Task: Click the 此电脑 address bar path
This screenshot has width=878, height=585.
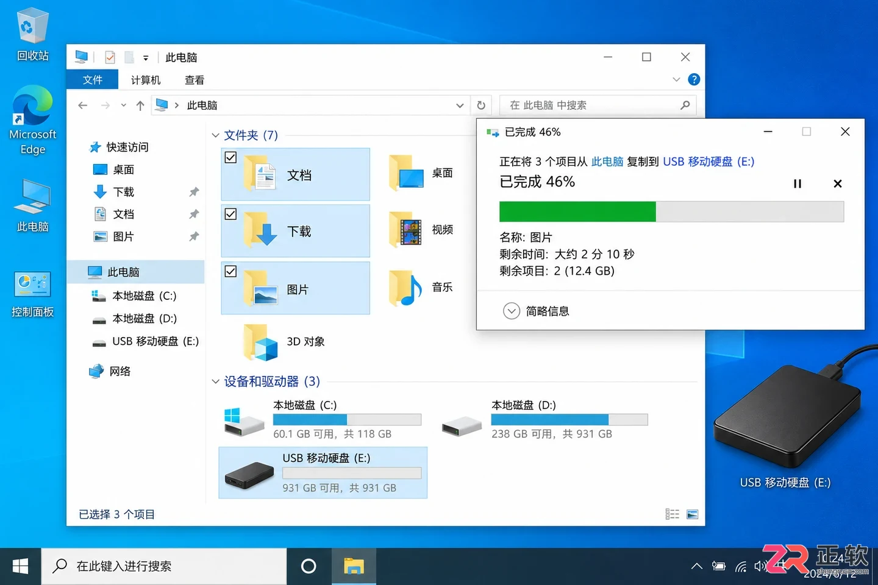Action: tap(202, 105)
